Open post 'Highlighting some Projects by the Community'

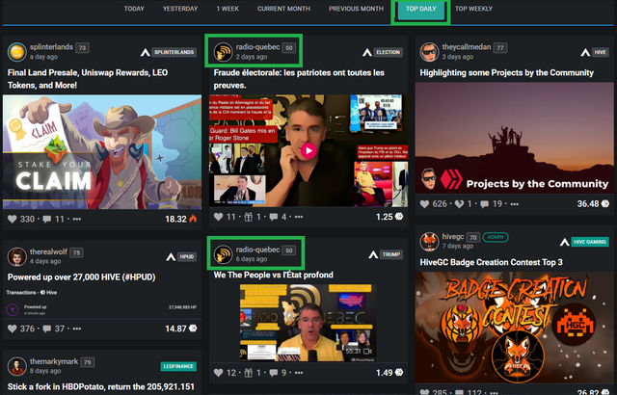(507, 72)
